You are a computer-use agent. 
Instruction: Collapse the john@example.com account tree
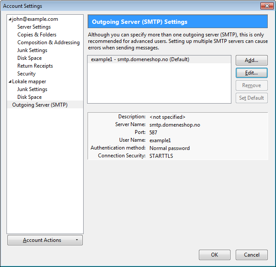(10, 20)
